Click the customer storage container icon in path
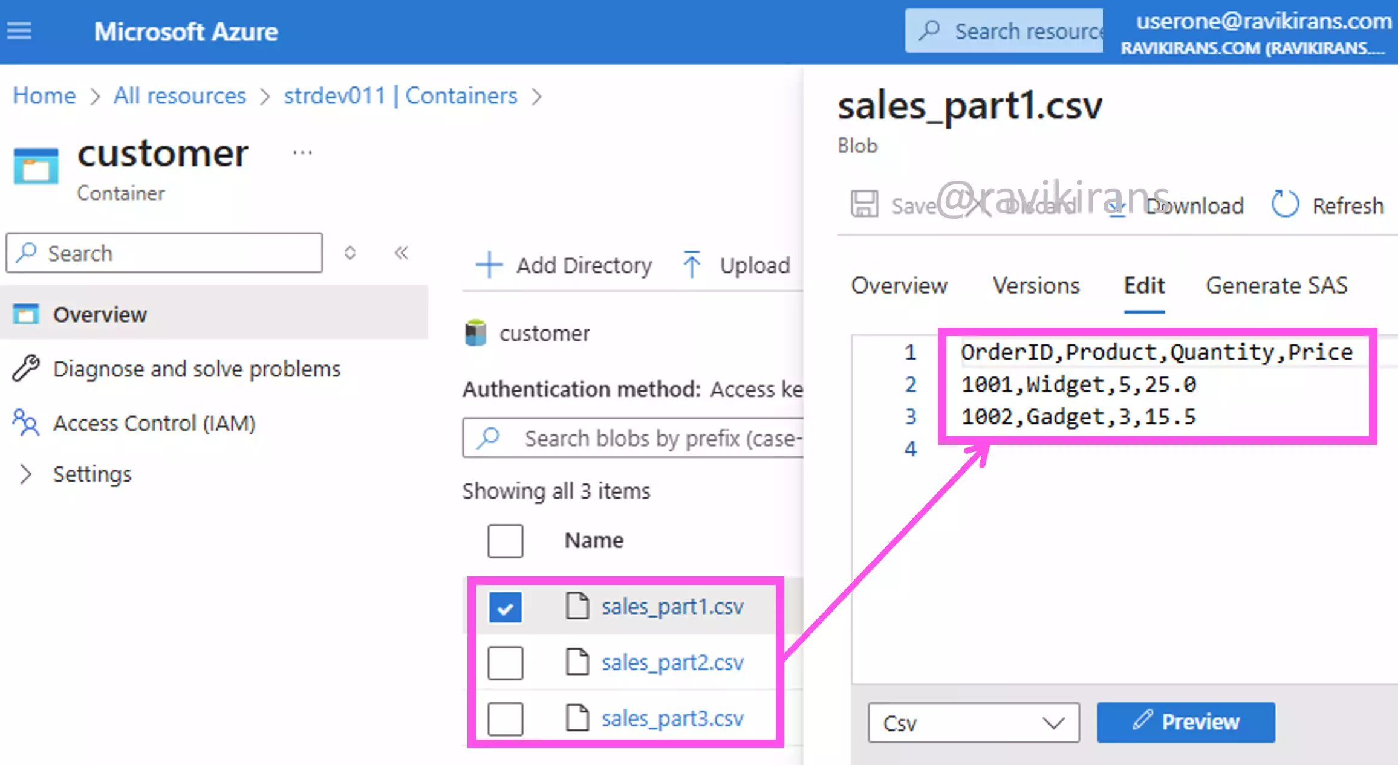The image size is (1398, 765). click(x=476, y=333)
